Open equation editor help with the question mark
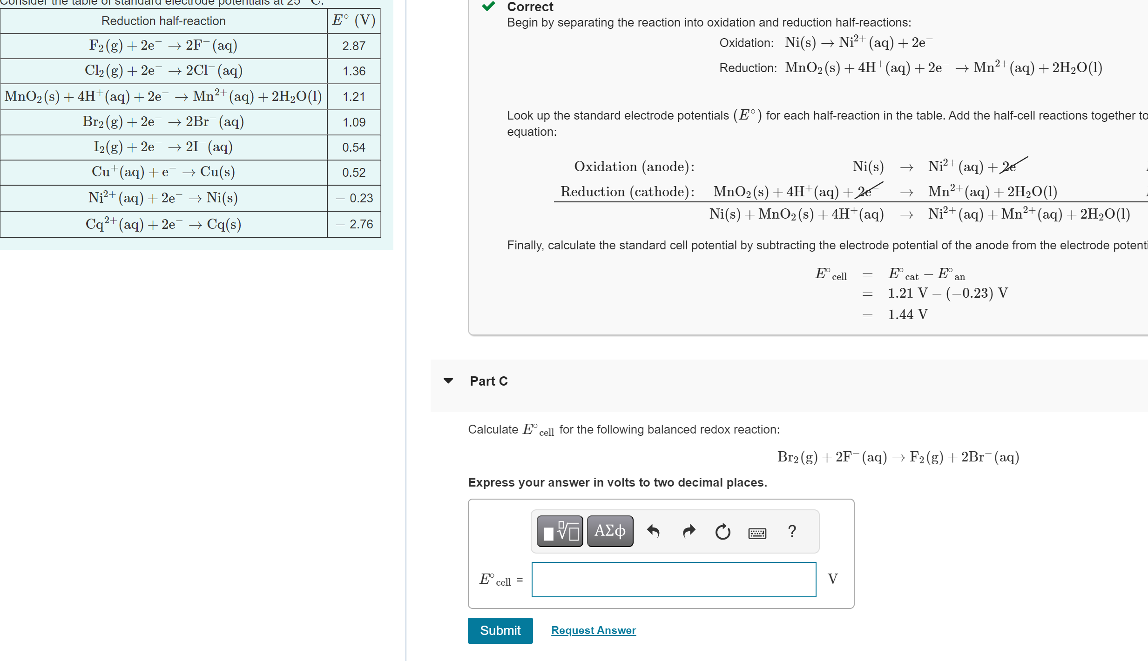Screen dimensions: 1148x661 [791, 531]
